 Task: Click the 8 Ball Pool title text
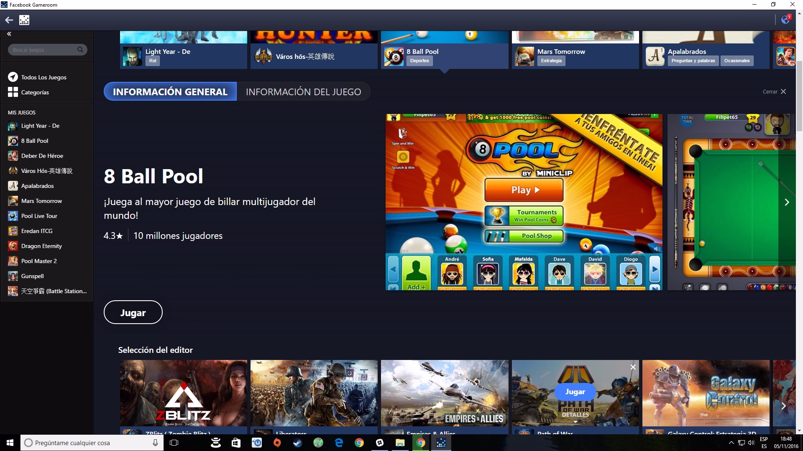pos(153,176)
